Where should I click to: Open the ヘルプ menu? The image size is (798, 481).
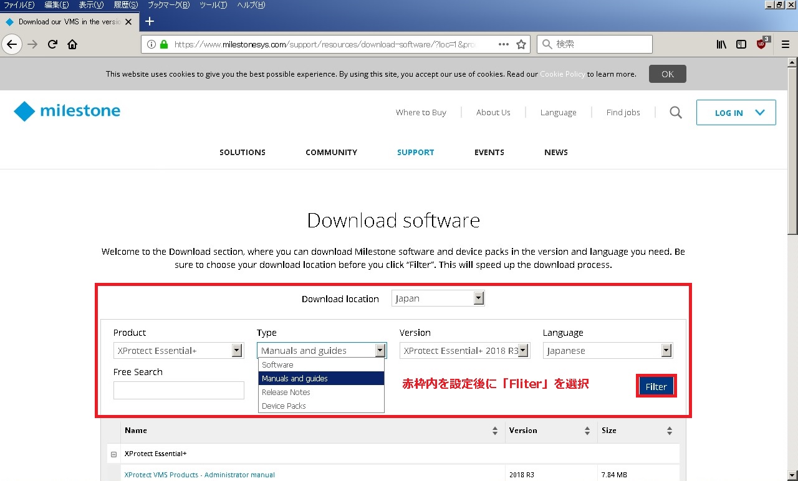click(x=251, y=5)
